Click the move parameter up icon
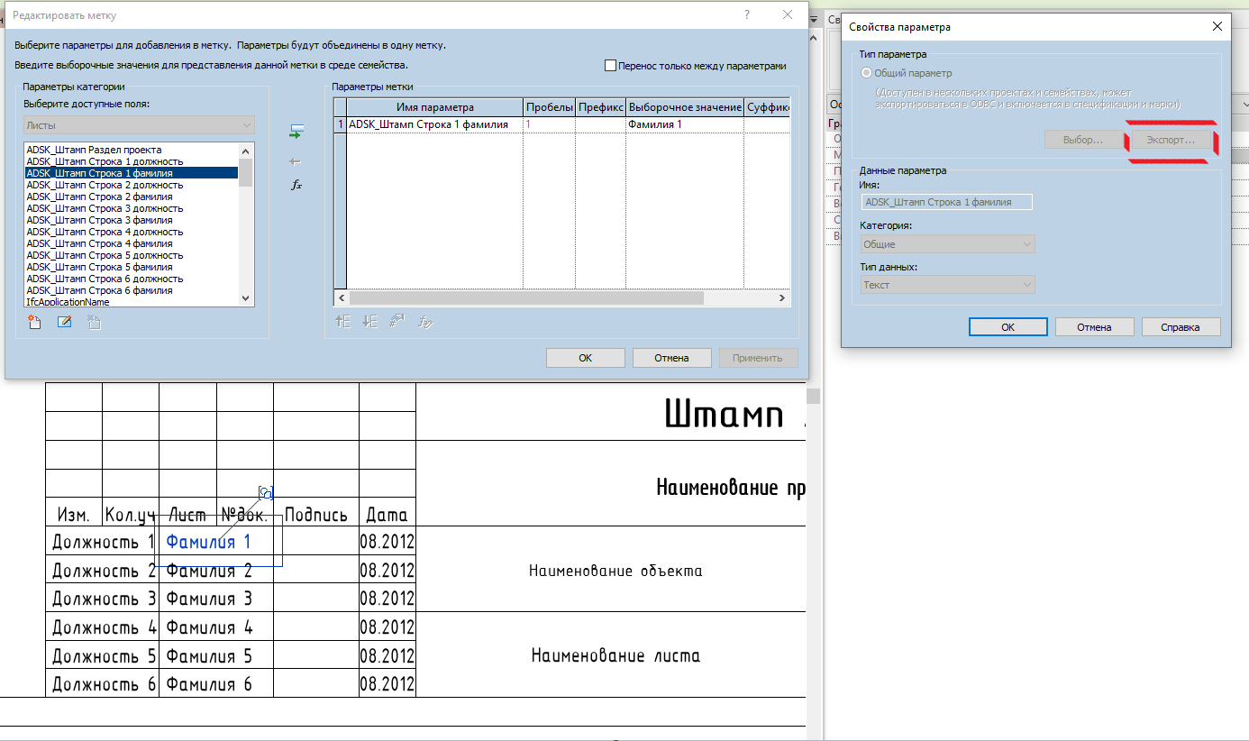The image size is (1249, 741). click(x=342, y=320)
